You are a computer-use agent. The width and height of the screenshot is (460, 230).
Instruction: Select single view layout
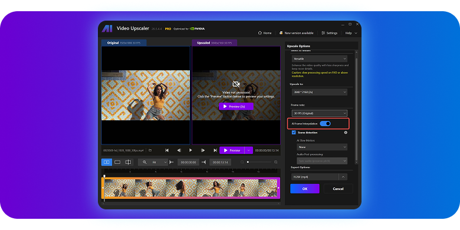pos(117,162)
